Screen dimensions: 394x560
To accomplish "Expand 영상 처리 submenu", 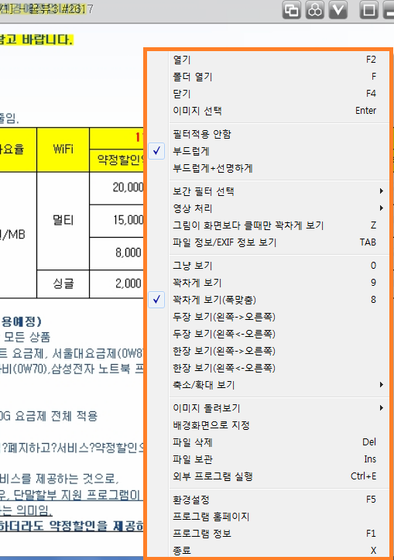I will click(x=279, y=208).
